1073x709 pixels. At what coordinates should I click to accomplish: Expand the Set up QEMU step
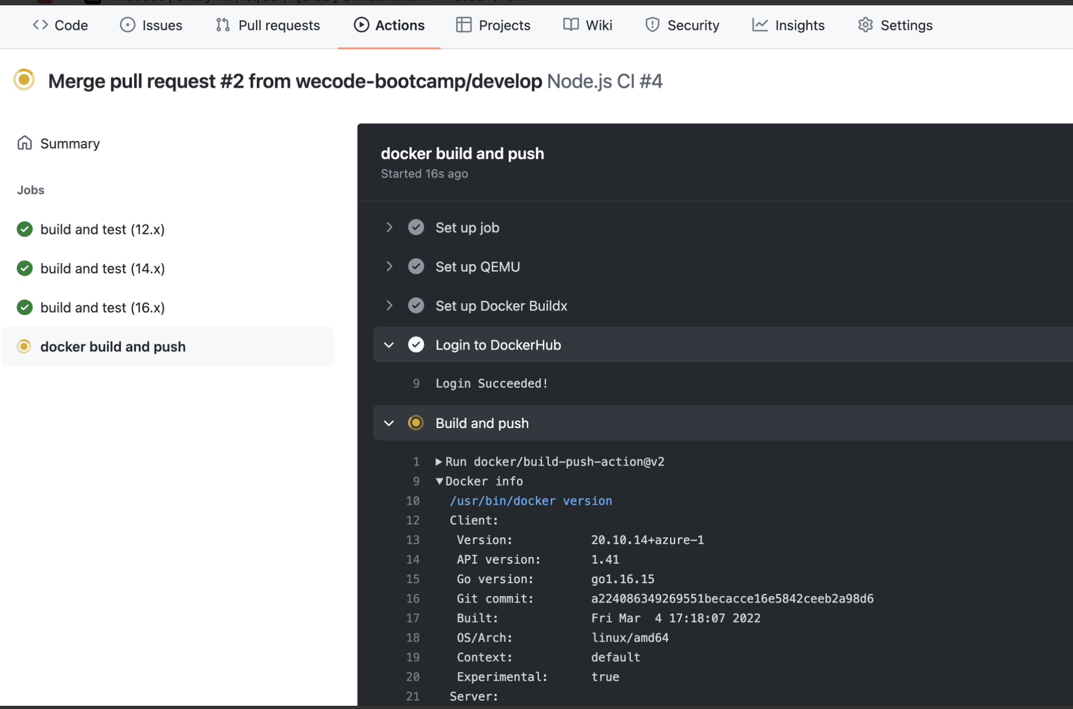point(389,267)
